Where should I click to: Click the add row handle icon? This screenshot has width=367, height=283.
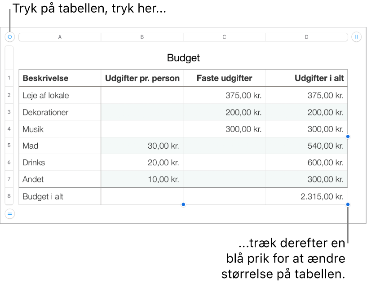coord(9,214)
